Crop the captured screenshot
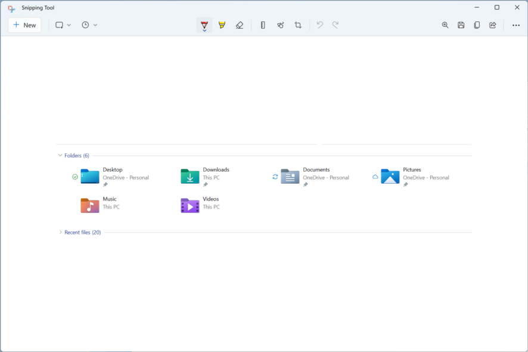The image size is (528, 352). coord(298,25)
